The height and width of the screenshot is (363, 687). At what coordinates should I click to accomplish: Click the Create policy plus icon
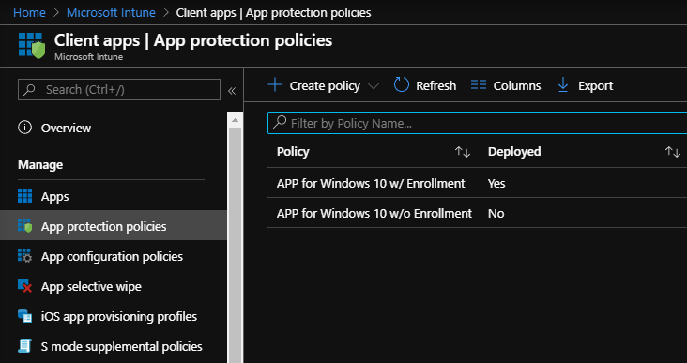(275, 85)
